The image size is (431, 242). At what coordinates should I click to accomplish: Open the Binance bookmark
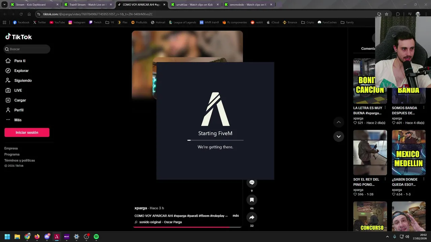click(x=290, y=23)
